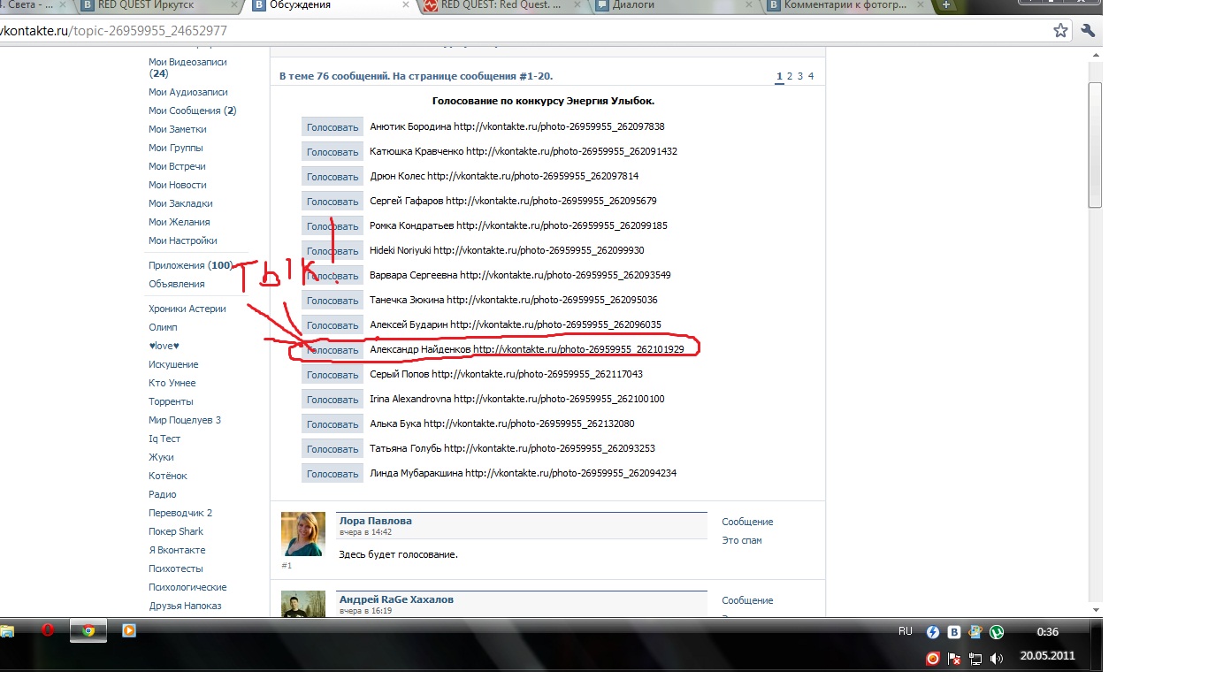The width and height of the screenshot is (1208, 679).
Task: Vote for Алексей Бударин
Action: click(x=332, y=325)
